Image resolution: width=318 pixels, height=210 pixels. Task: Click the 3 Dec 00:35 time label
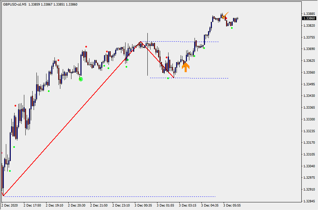pos(143,205)
